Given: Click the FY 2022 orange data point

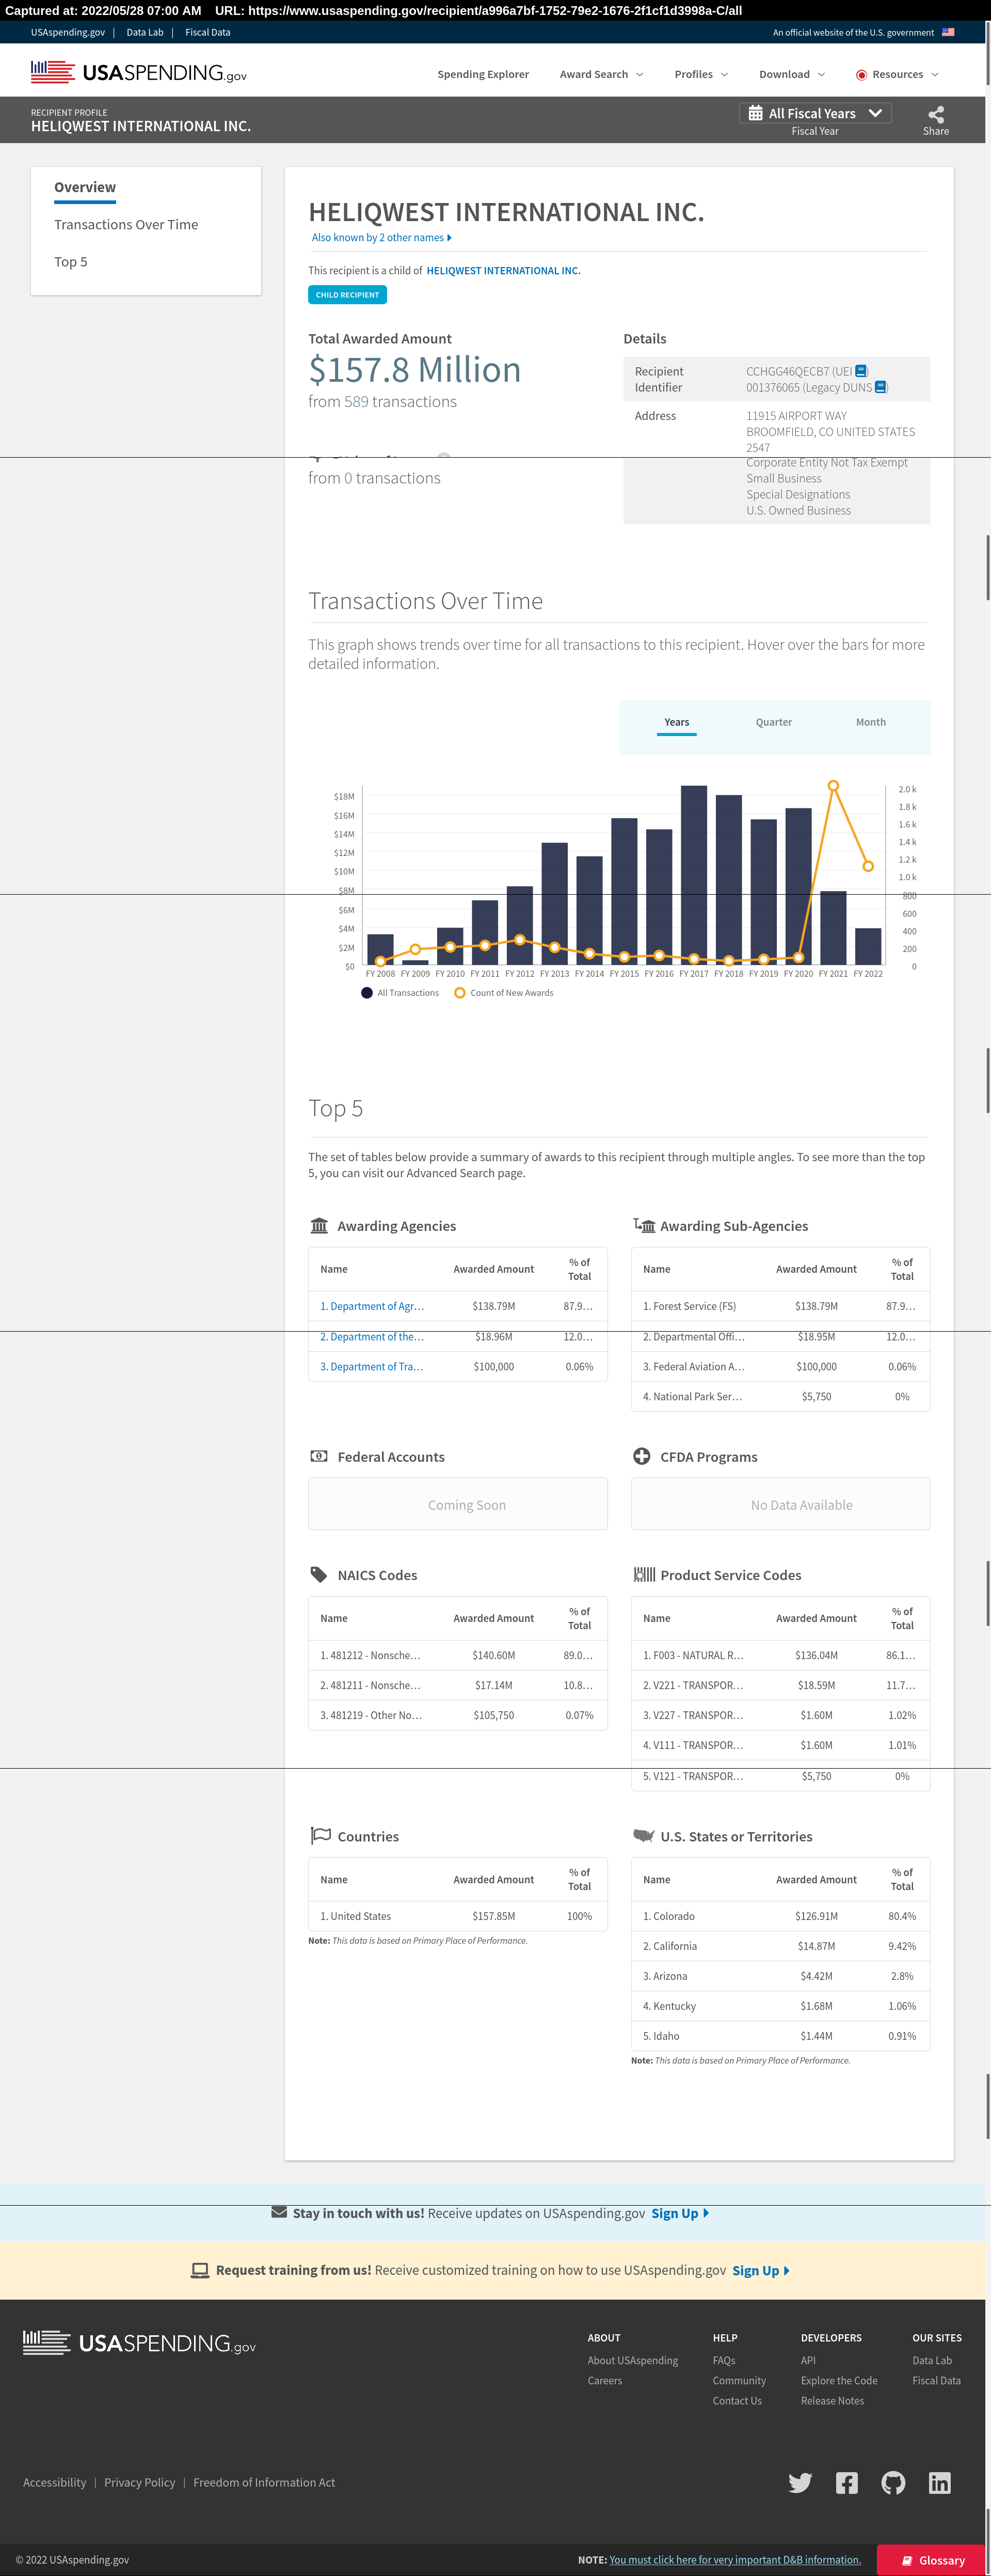Looking at the screenshot, I should coord(868,866).
